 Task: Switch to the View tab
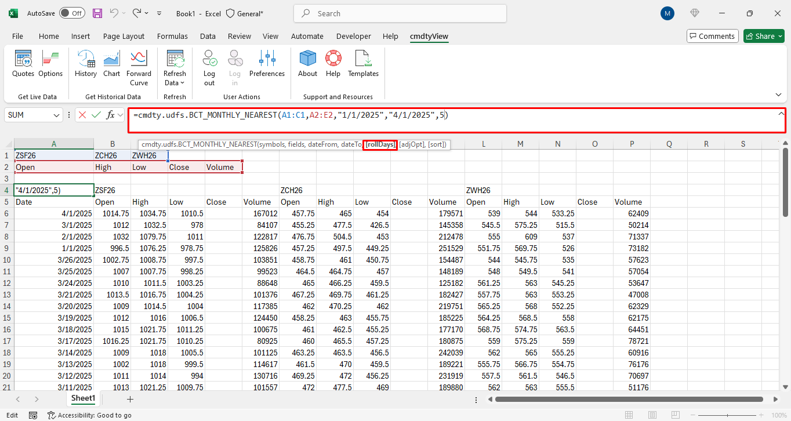[270, 36]
